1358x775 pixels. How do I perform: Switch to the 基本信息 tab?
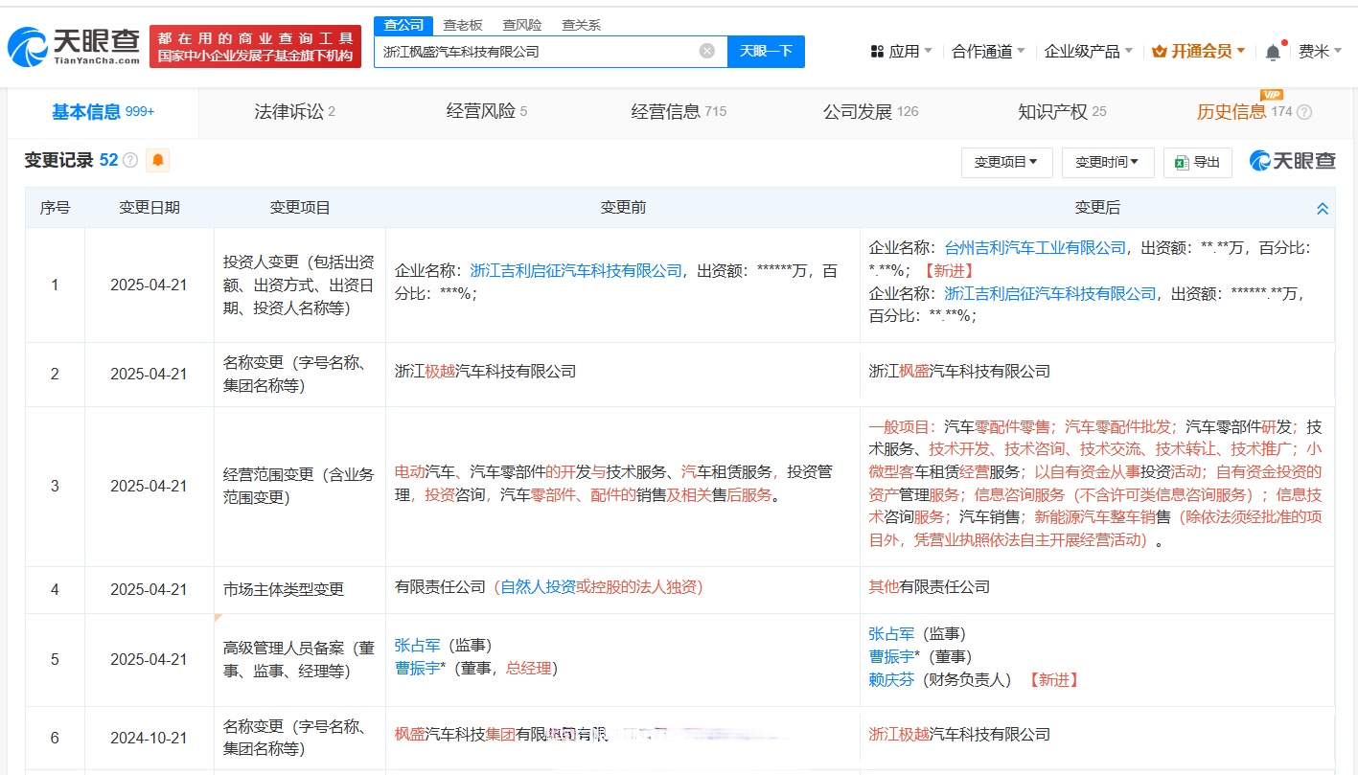coord(103,112)
